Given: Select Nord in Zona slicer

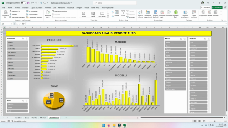Looking at the screenshot, I should pos(17,107).
